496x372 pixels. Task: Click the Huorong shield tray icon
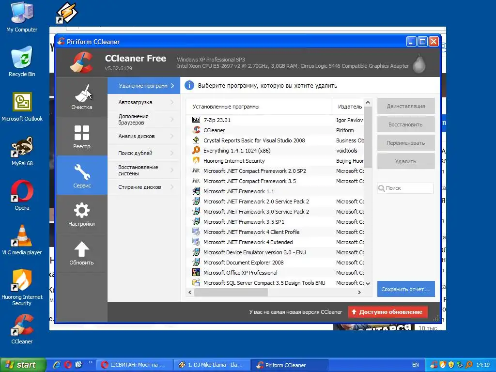tap(443, 365)
